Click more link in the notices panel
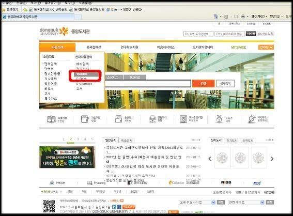The width and height of the screenshot is (293, 216). pos(196,140)
